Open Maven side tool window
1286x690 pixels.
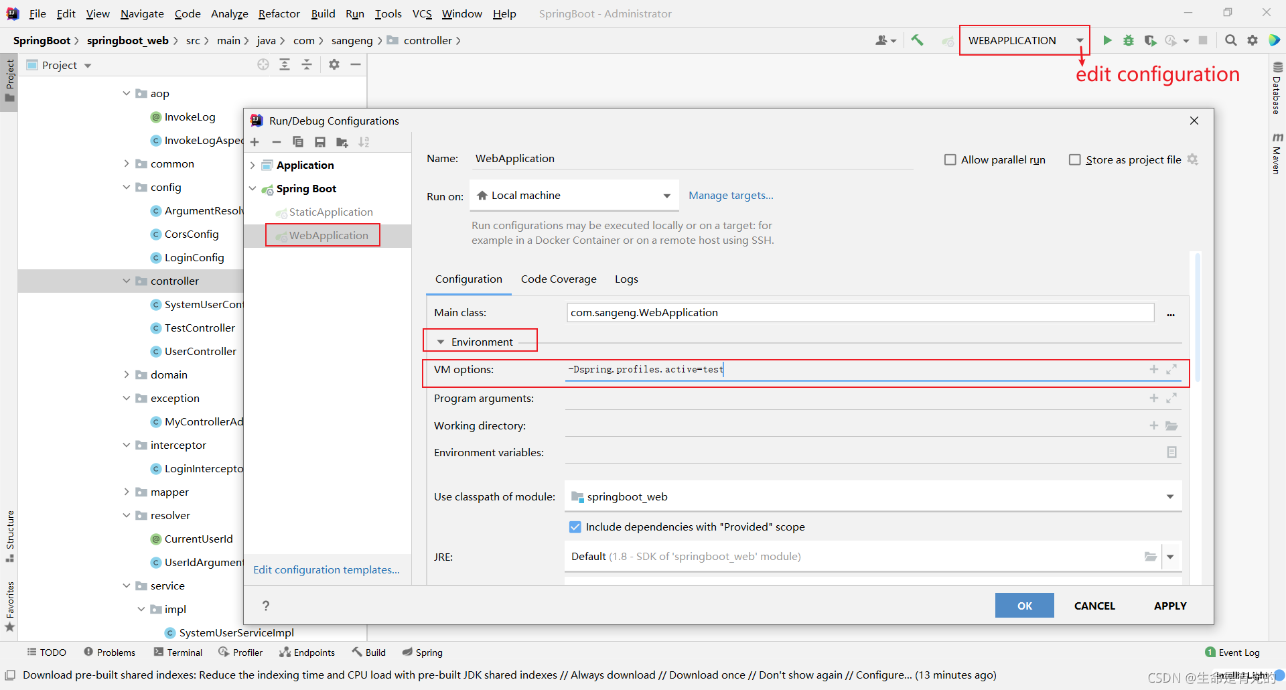1277,154
